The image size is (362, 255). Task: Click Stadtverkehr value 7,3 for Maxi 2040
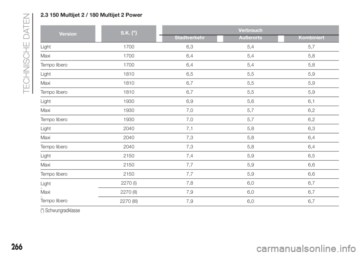pyautogui.click(x=190, y=138)
